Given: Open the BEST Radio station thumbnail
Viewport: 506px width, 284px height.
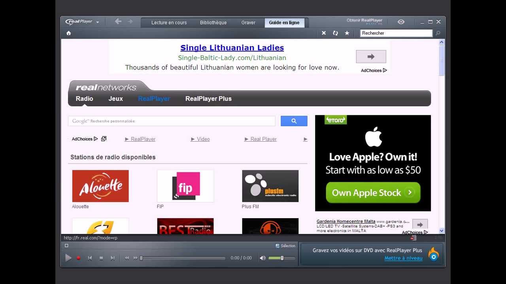Looking at the screenshot, I should (185, 226).
